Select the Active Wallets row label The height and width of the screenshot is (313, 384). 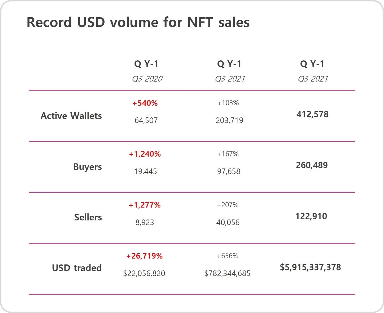pyautogui.click(x=71, y=116)
